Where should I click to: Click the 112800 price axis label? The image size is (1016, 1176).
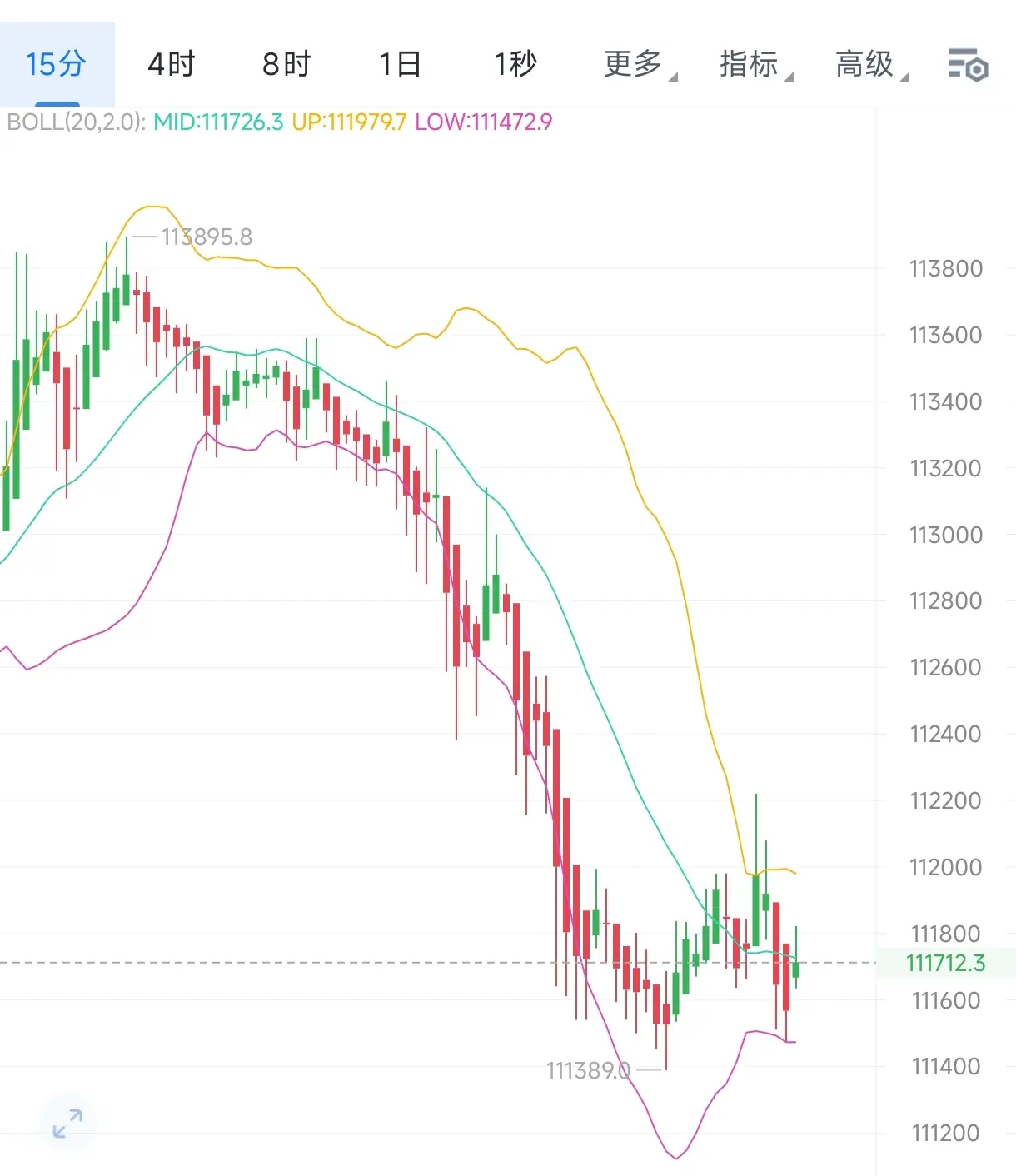coord(945,600)
